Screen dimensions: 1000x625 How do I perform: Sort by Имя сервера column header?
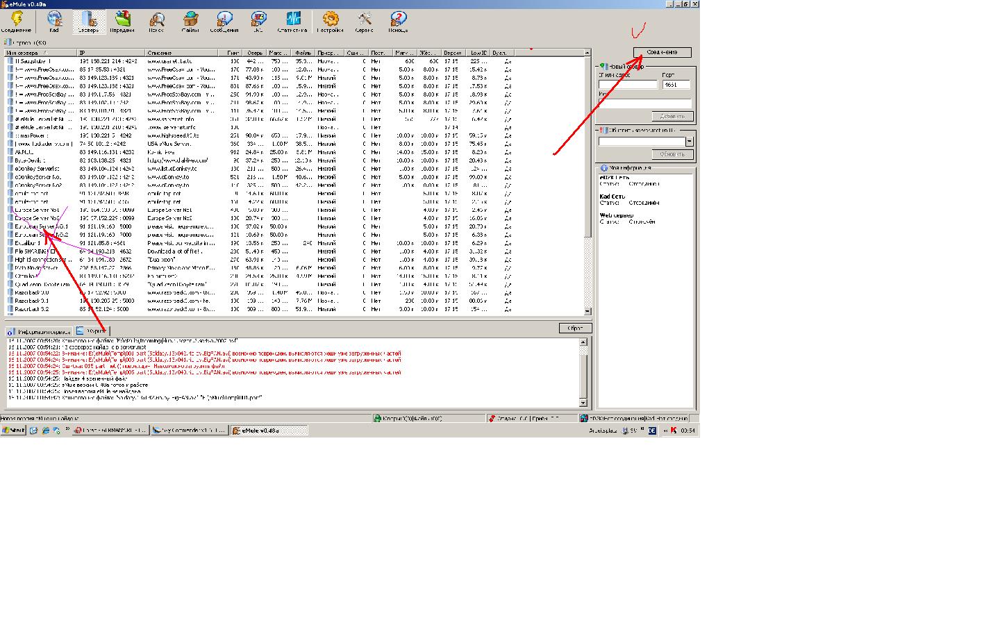(40, 53)
